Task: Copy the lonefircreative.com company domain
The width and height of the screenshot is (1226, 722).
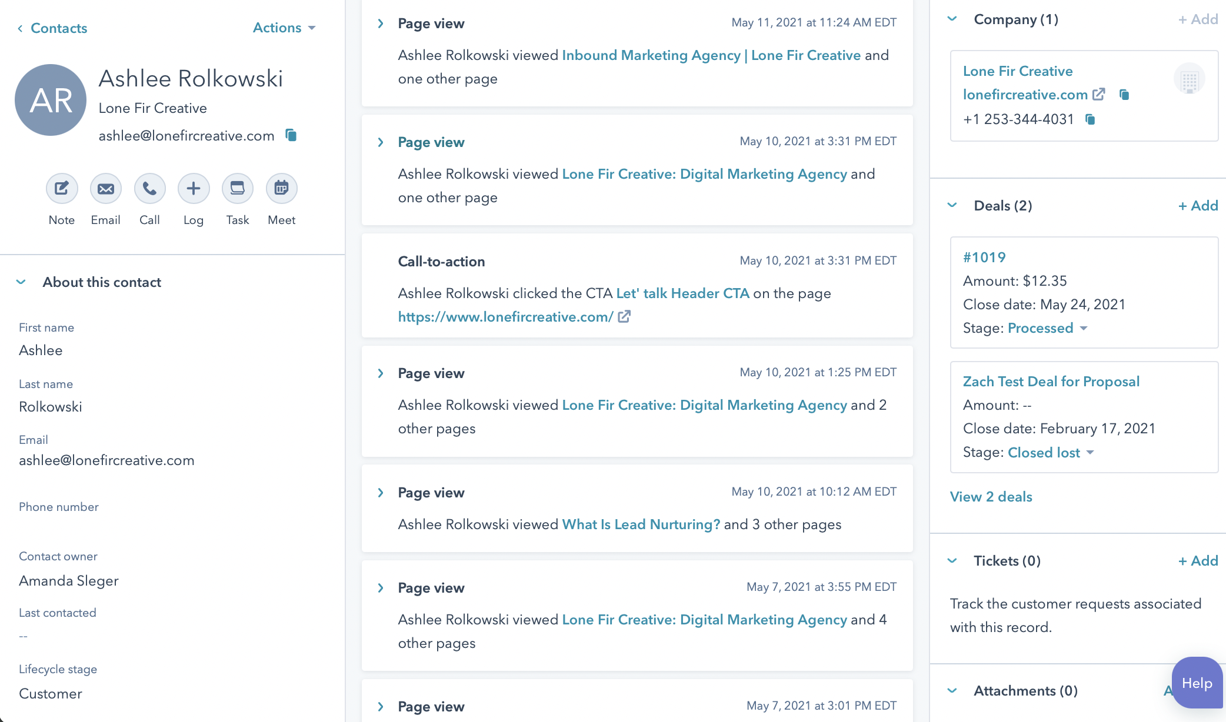Action: point(1124,95)
